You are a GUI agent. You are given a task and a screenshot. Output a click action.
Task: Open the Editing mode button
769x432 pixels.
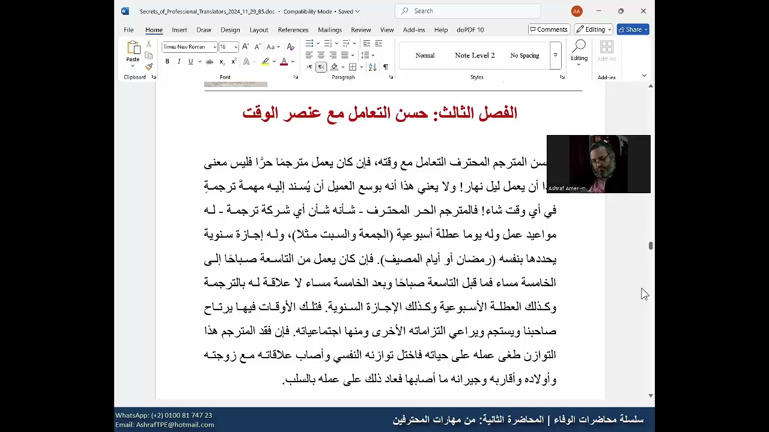[x=594, y=29]
